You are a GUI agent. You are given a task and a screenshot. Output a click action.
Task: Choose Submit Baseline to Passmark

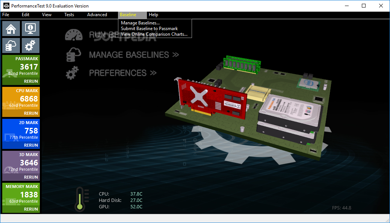coord(149,29)
